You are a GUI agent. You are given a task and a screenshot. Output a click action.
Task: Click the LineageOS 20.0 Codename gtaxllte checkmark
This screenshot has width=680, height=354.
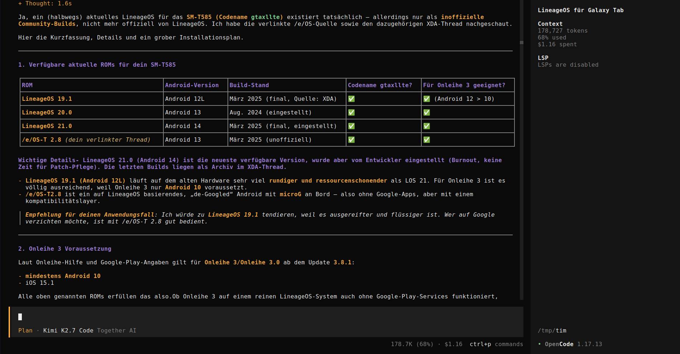351,113
